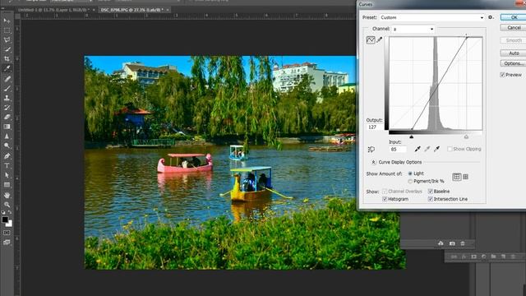The image size is (526, 296).
Task: Select the Healing Brush tool
Action: 7,79
